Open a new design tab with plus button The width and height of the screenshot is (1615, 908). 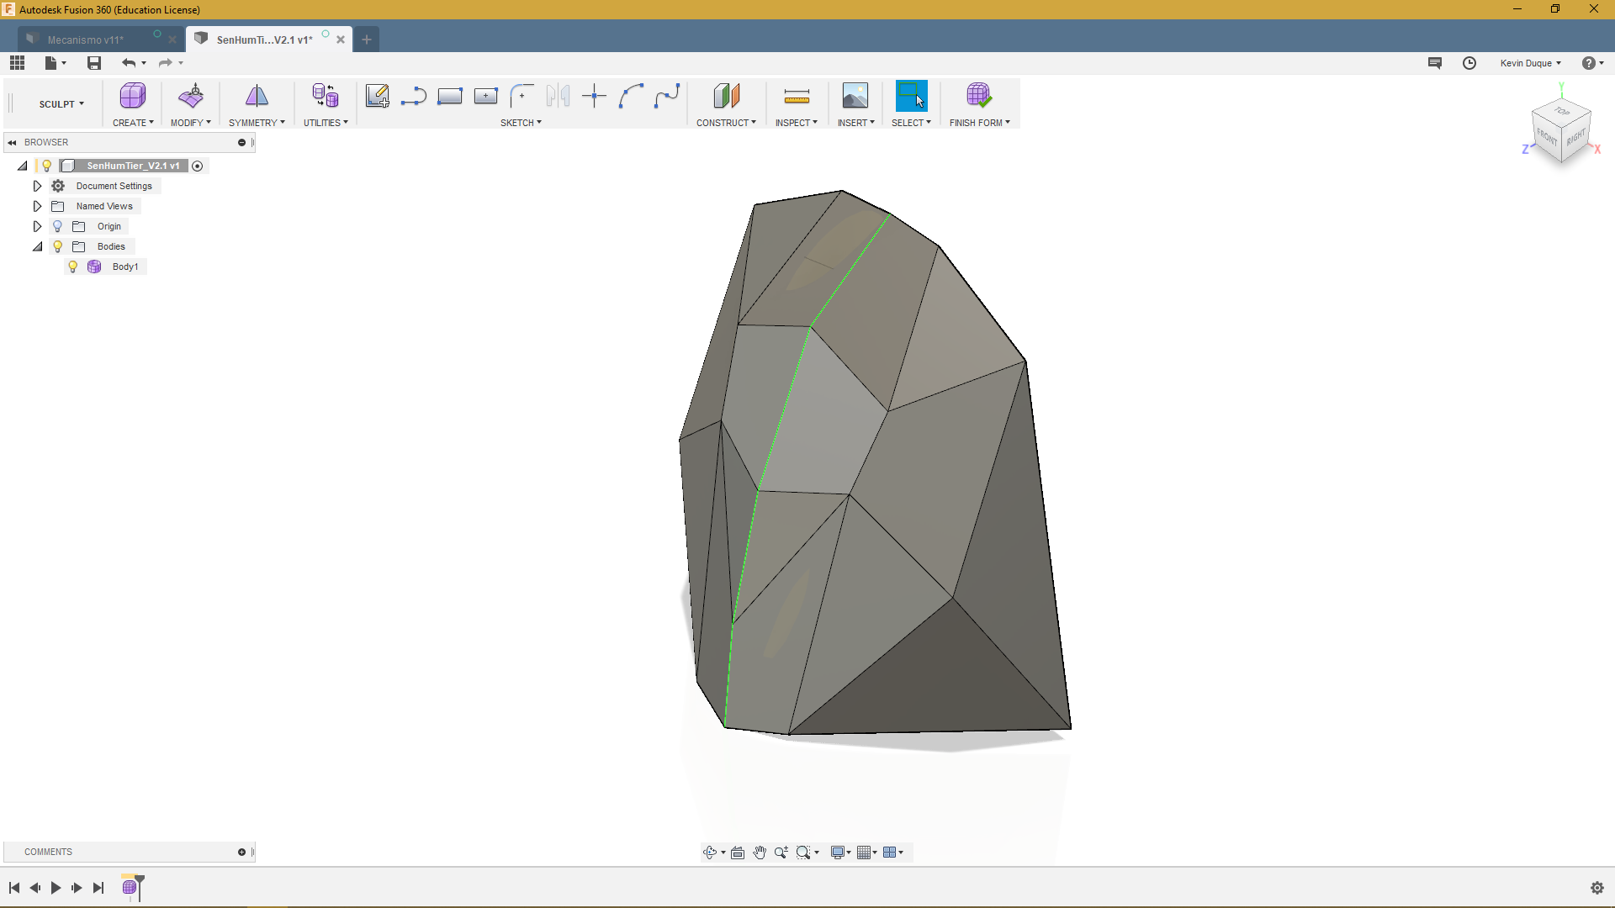(x=367, y=39)
